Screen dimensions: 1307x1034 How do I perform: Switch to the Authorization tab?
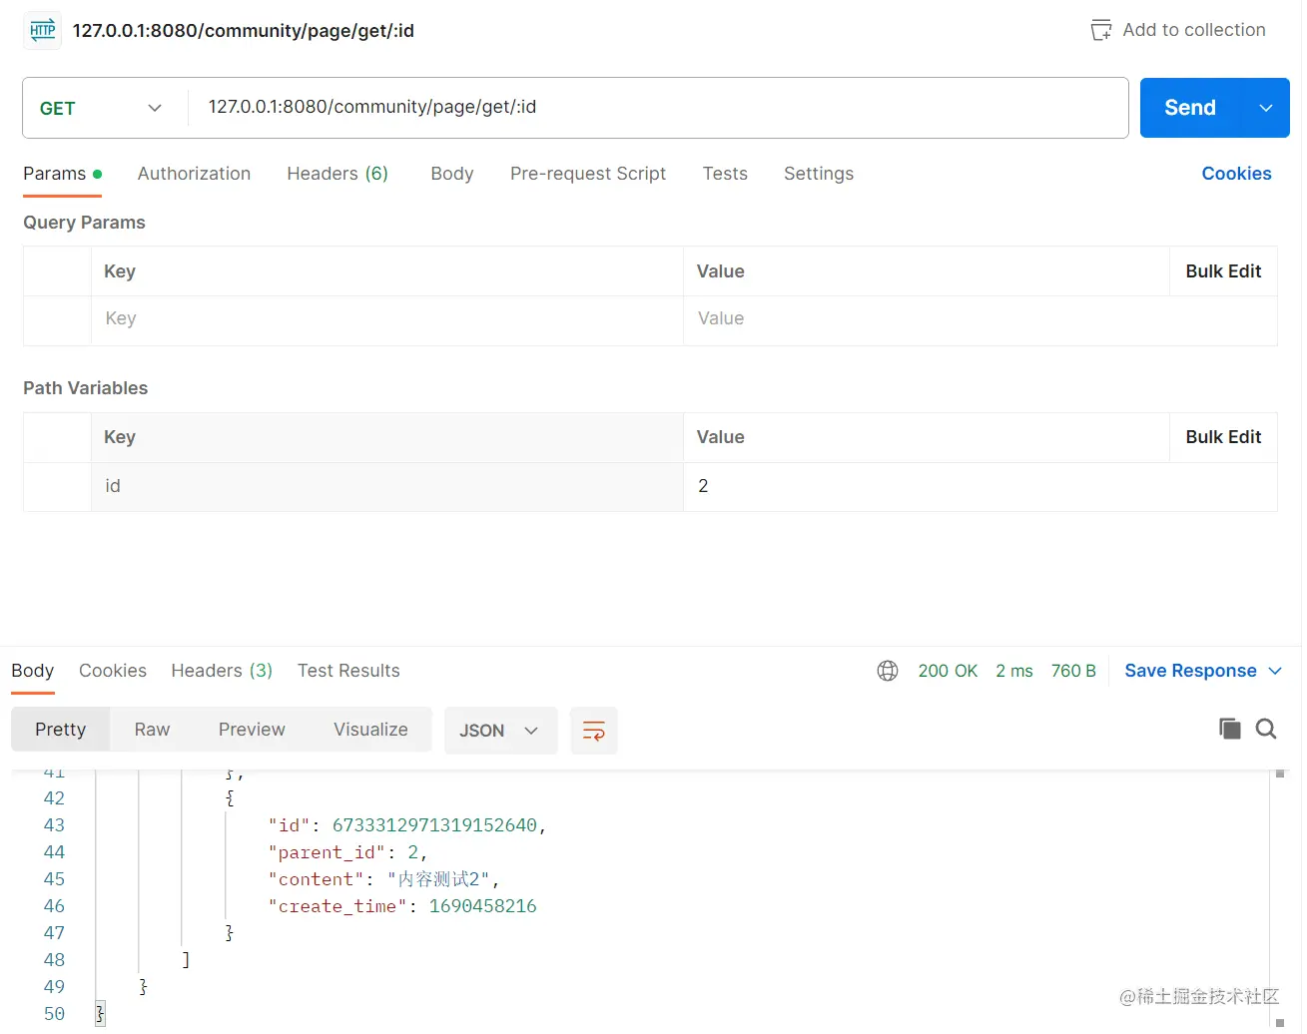(194, 174)
